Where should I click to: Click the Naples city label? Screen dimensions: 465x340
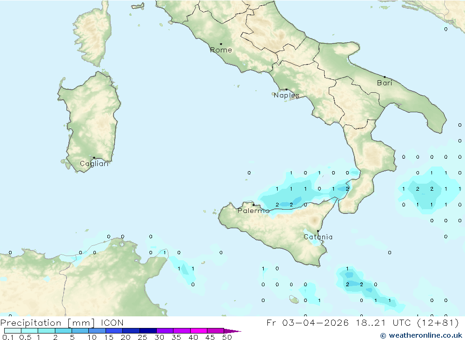286,95
